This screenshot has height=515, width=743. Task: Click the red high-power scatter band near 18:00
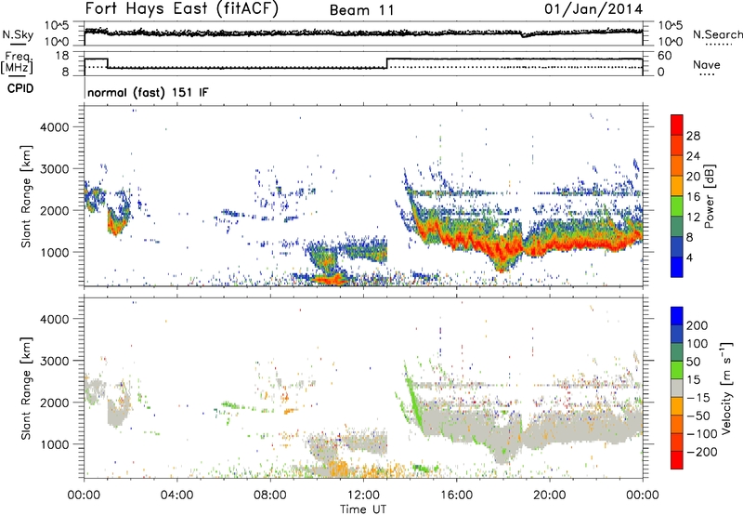(502, 254)
